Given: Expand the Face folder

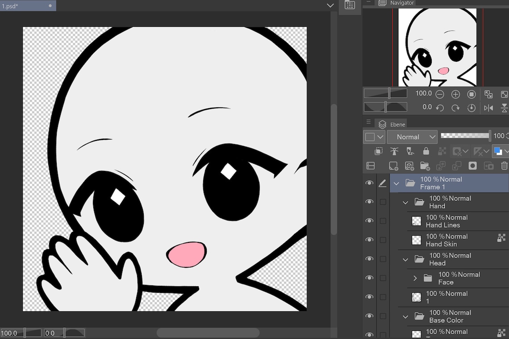Looking at the screenshot, I should pyautogui.click(x=415, y=278).
